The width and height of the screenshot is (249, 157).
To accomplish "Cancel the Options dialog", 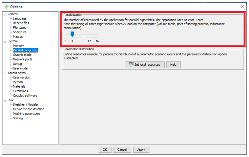I will tap(122, 150).
